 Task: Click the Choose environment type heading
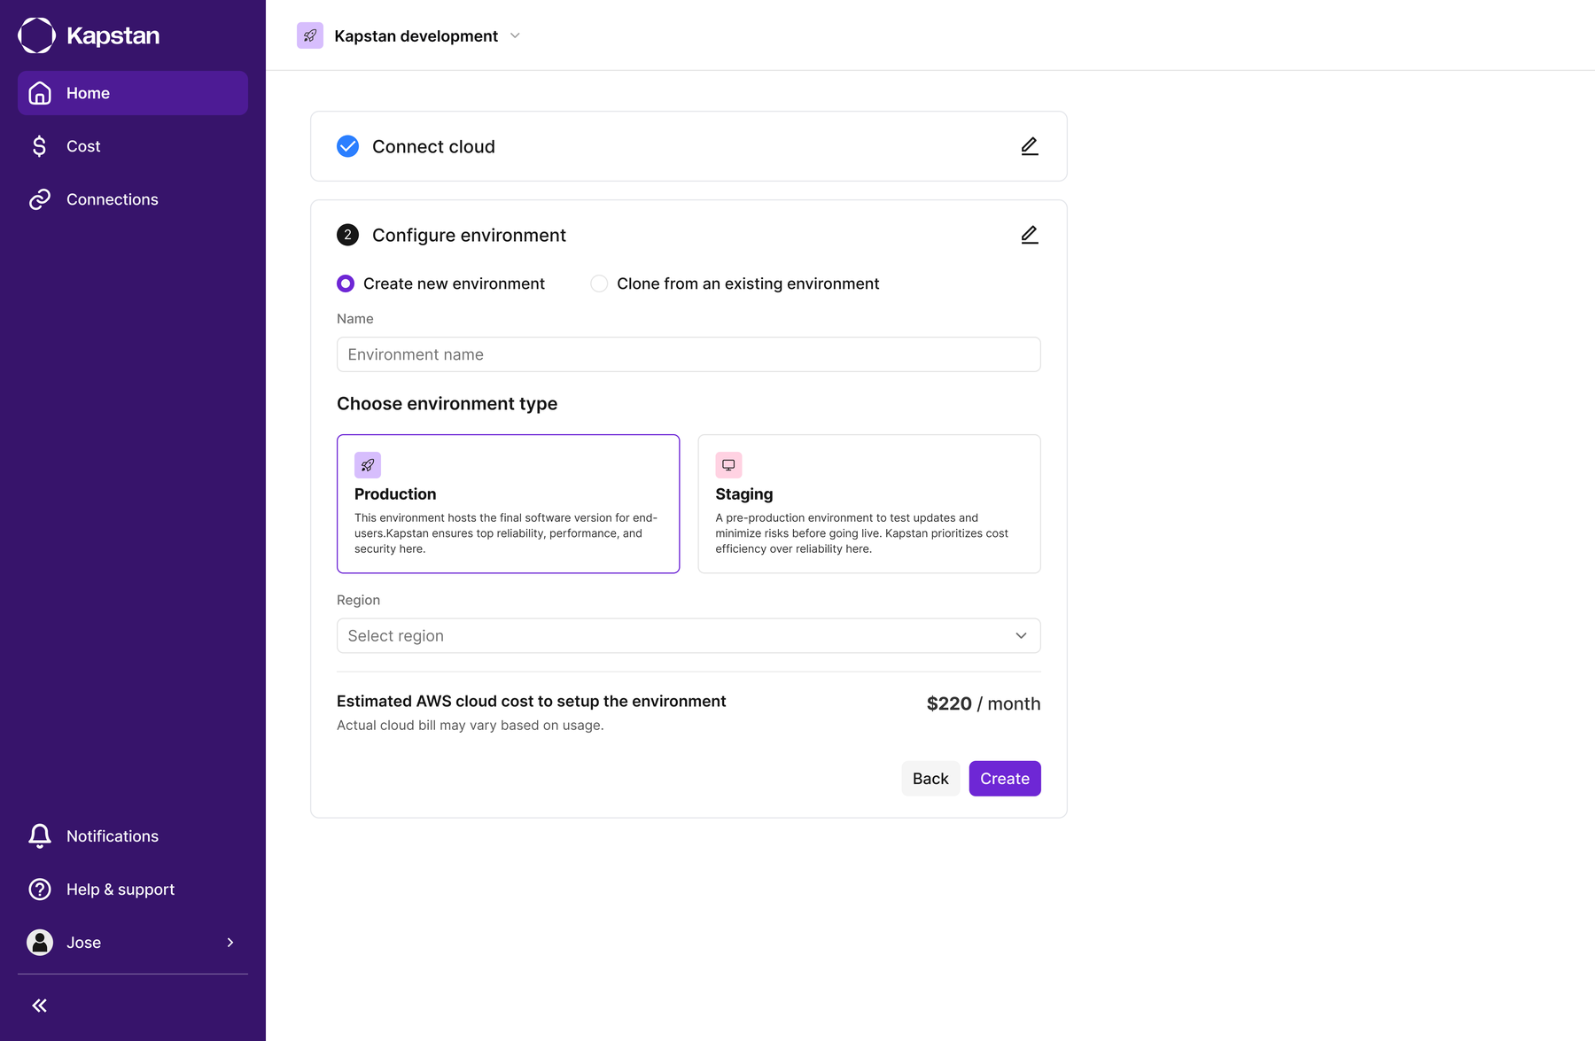tap(447, 404)
